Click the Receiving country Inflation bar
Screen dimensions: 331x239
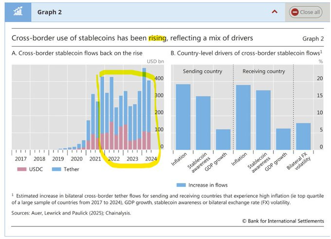click(x=243, y=117)
